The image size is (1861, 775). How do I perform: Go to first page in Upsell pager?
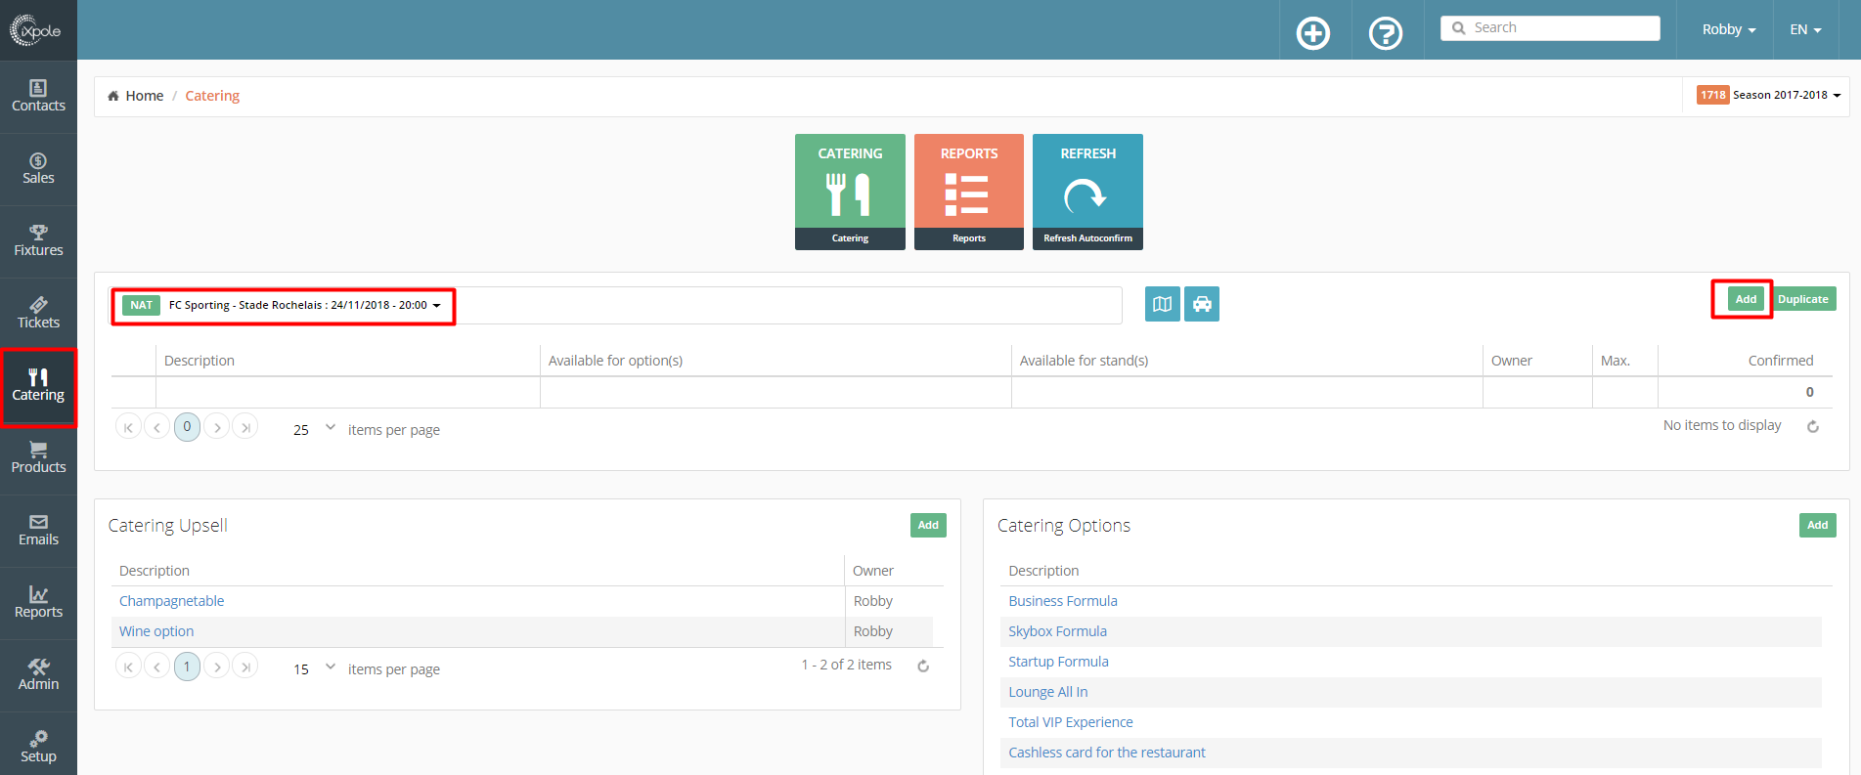tap(128, 667)
